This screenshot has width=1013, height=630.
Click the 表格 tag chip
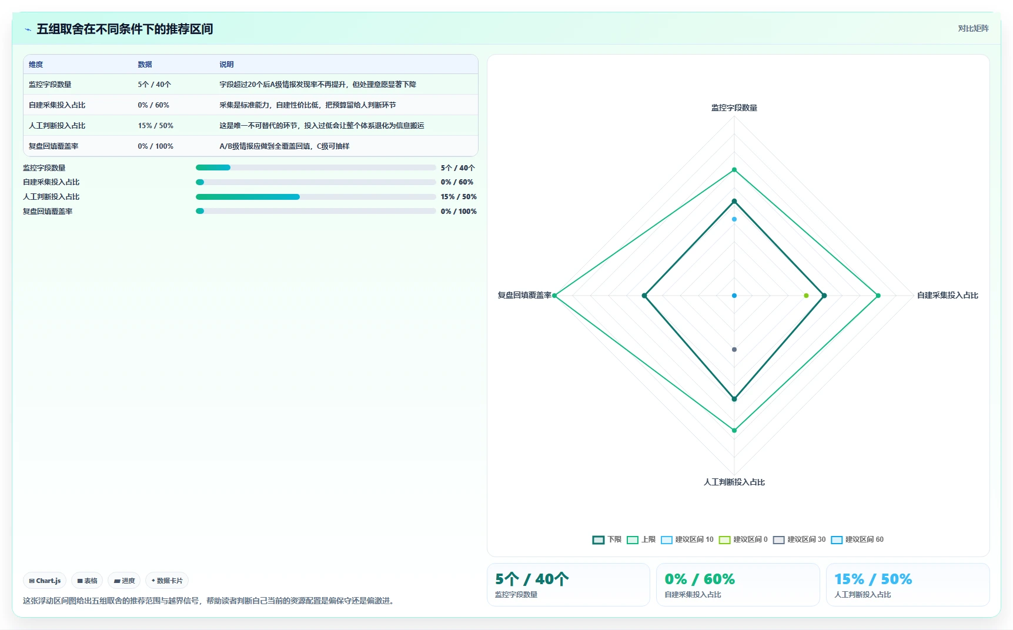[x=87, y=581]
